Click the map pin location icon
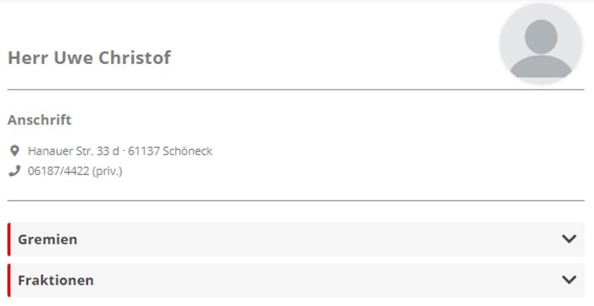This screenshot has height=306, width=594. coord(14,151)
